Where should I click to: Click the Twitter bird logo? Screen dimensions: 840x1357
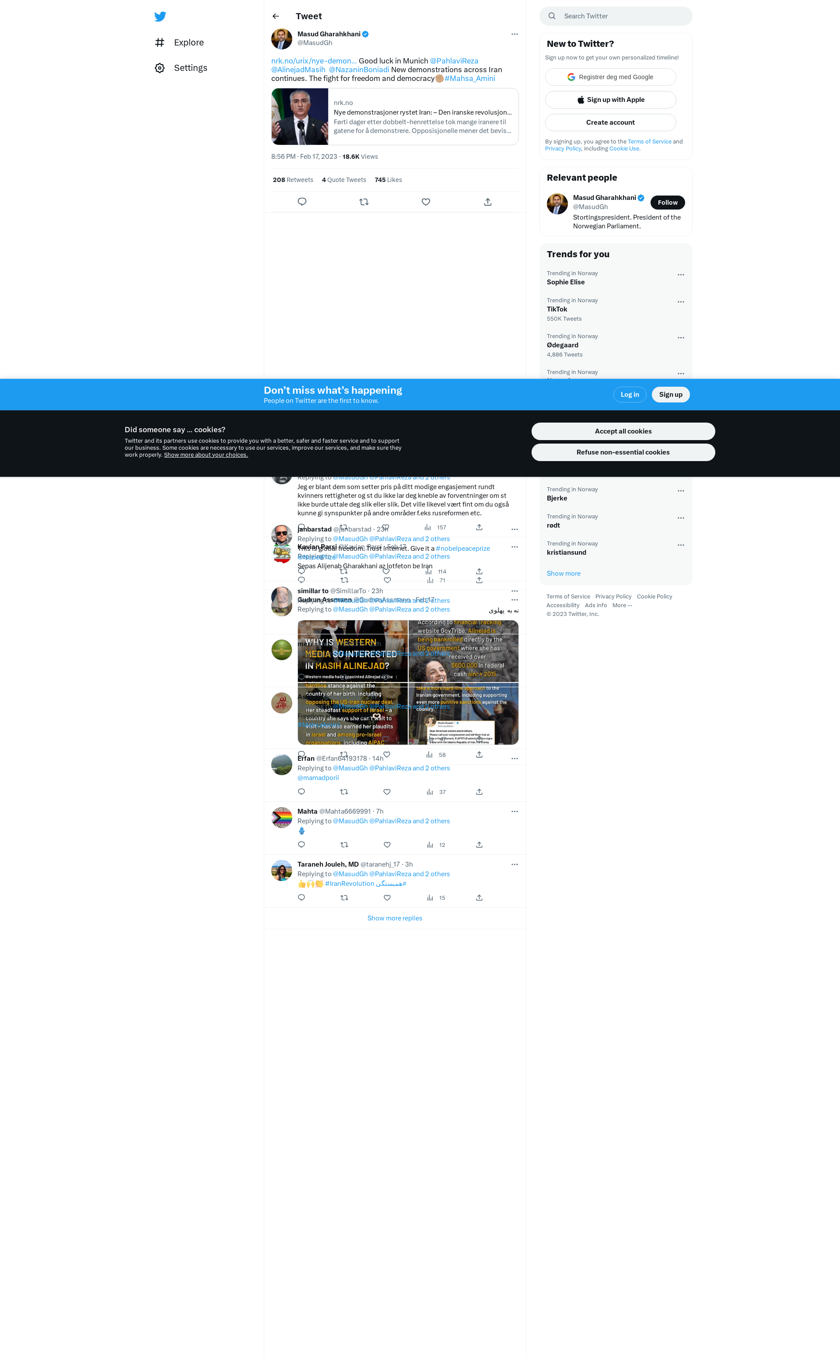coord(160,17)
